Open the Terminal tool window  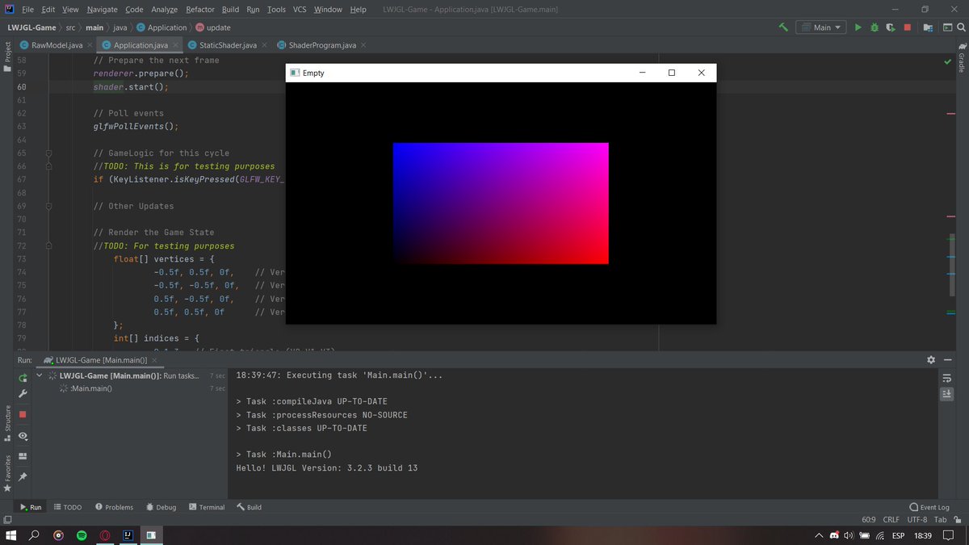(x=206, y=507)
